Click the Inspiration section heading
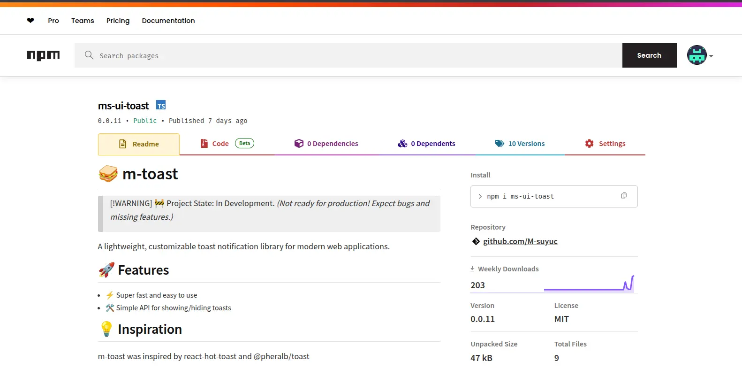 pos(150,329)
